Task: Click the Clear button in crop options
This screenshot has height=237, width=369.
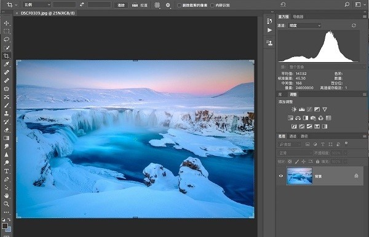Action: pyautogui.click(x=121, y=5)
